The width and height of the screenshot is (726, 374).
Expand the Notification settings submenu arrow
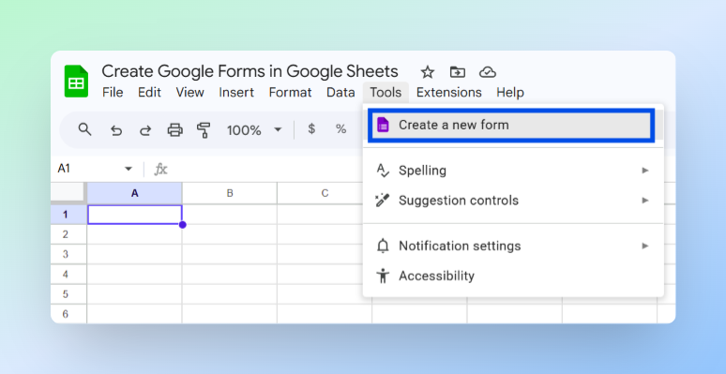click(x=645, y=246)
